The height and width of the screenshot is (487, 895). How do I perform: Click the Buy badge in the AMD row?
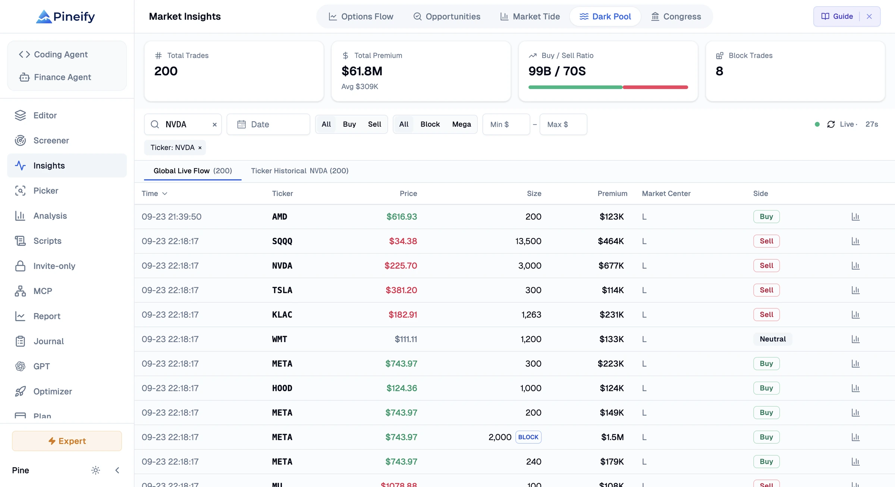click(766, 216)
